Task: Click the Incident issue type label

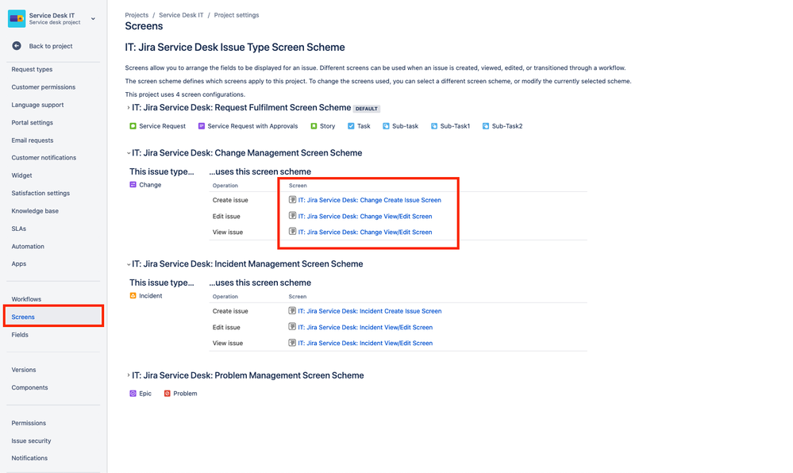Action: click(x=151, y=295)
